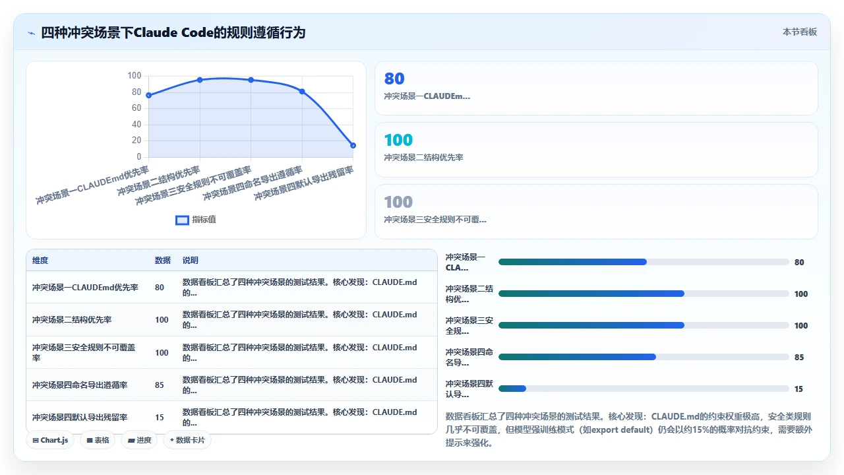Click the chart data point for 冲突场景四命名导出遵循率

pos(302,92)
